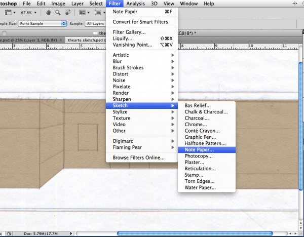Expand the Video filter submenu
304x237 pixels.
[142, 125]
